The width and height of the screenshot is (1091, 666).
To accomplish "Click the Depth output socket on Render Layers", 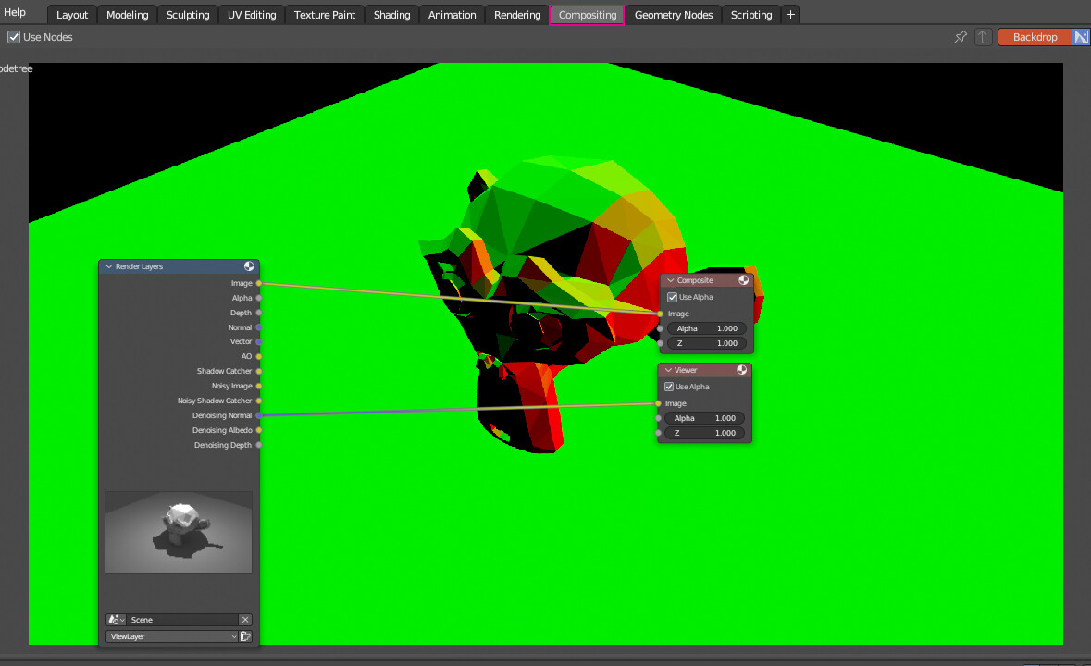I will [259, 313].
